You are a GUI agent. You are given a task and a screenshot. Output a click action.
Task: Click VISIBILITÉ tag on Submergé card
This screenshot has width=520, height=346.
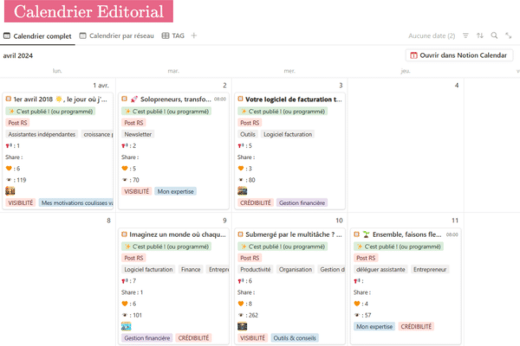click(253, 338)
